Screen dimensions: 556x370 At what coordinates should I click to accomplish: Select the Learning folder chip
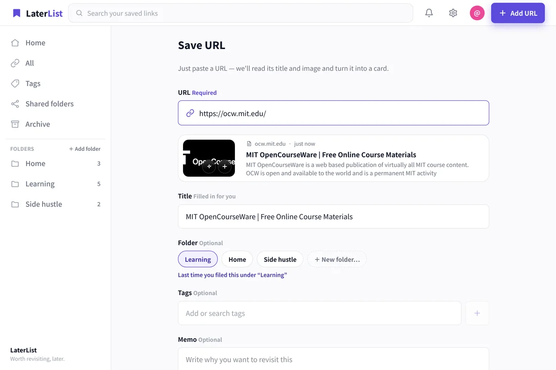click(x=198, y=259)
